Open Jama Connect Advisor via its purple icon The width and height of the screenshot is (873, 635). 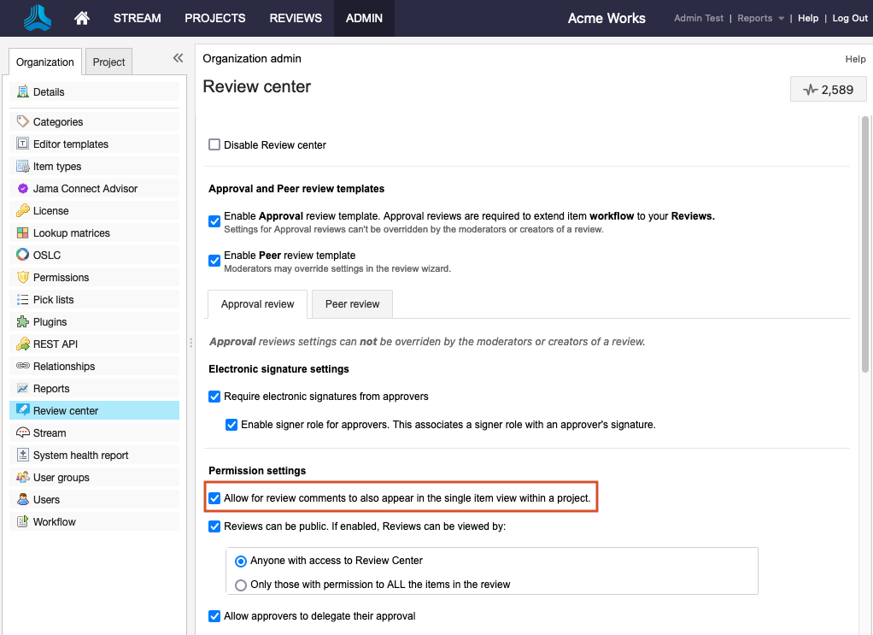click(23, 189)
